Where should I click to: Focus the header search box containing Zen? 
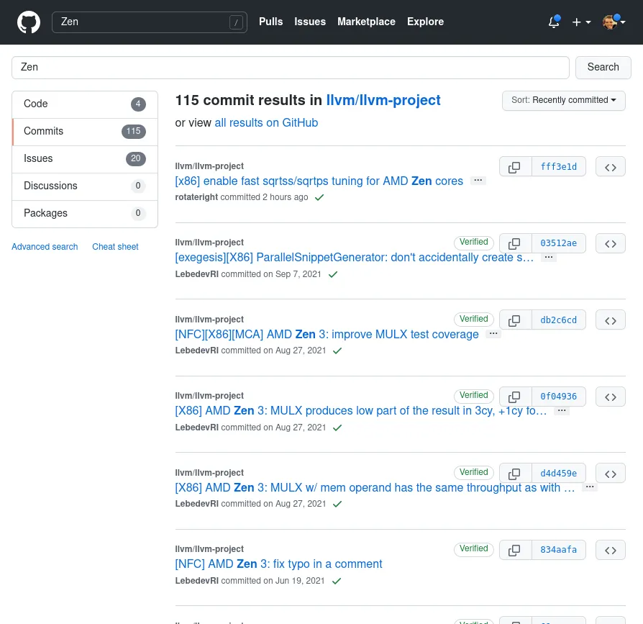point(150,22)
